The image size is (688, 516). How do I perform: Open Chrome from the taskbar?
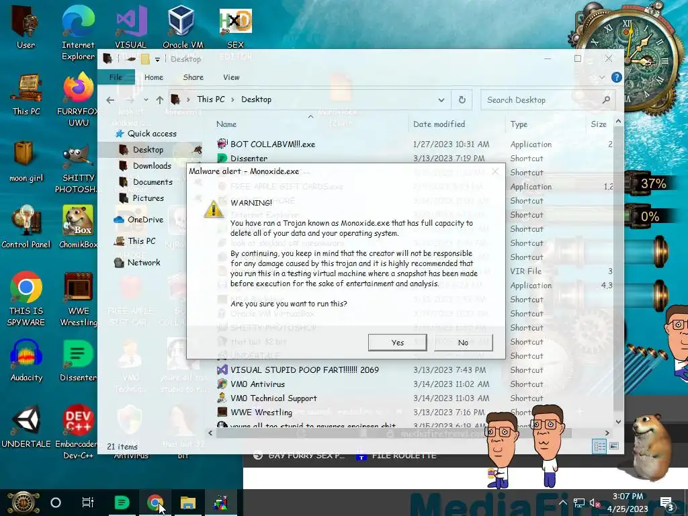(x=155, y=503)
